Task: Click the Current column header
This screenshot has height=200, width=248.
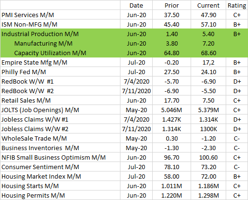Action: click(209, 5)
